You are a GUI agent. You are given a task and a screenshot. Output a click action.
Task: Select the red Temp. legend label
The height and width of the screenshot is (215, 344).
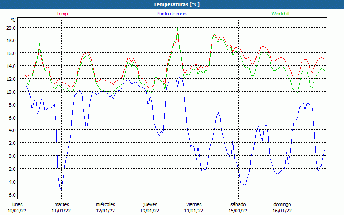(x=63, y=14)
